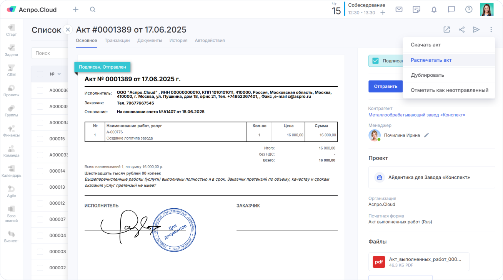Image resolution: width=503 pixels, height=280 pixels.
Task: Click the Аспро.Cloud logo
Action: point(32,10)
